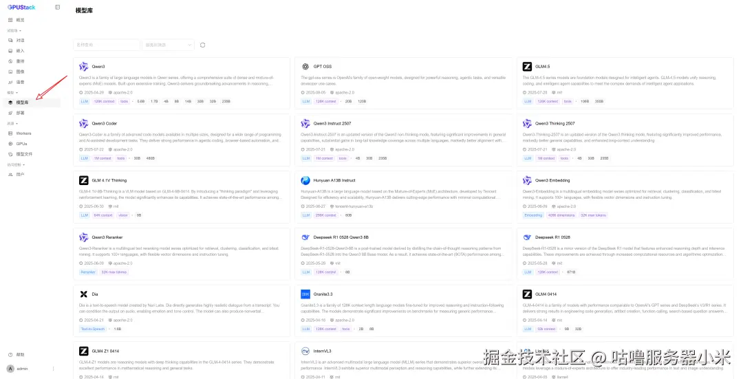This screenshot has height=379, width=743.
Task: Refresh the model catalog list
Action: click(x=202, y=45)
